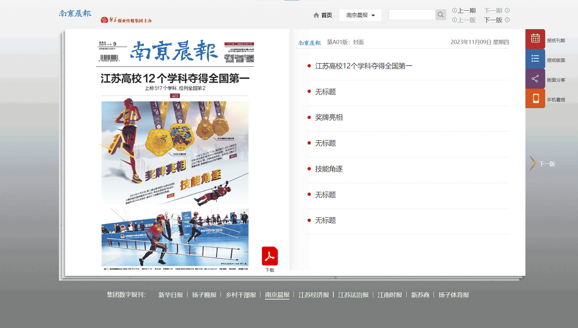Download the page PDF icon
Screen dimensions: 578x328
[x=270, y=256]
